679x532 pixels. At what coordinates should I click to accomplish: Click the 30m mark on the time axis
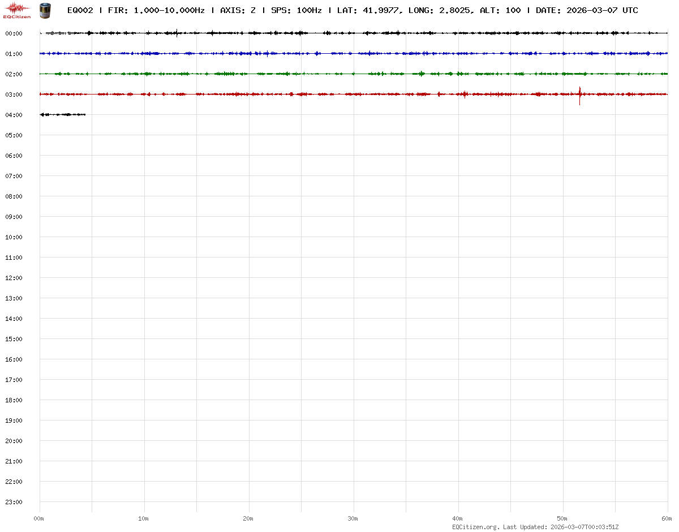point(353,518)
